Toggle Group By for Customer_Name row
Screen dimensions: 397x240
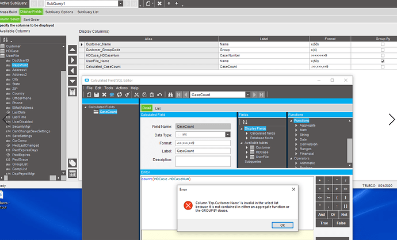tap(383, 44)
